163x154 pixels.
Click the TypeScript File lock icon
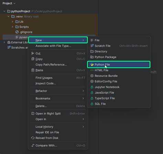tap(92, 98)
